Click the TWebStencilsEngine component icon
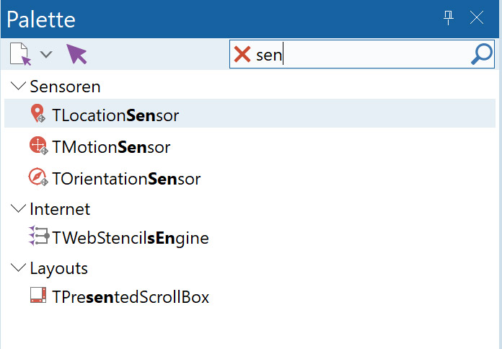The height and width of the screenshot is (349, 502). click(38, 236)
